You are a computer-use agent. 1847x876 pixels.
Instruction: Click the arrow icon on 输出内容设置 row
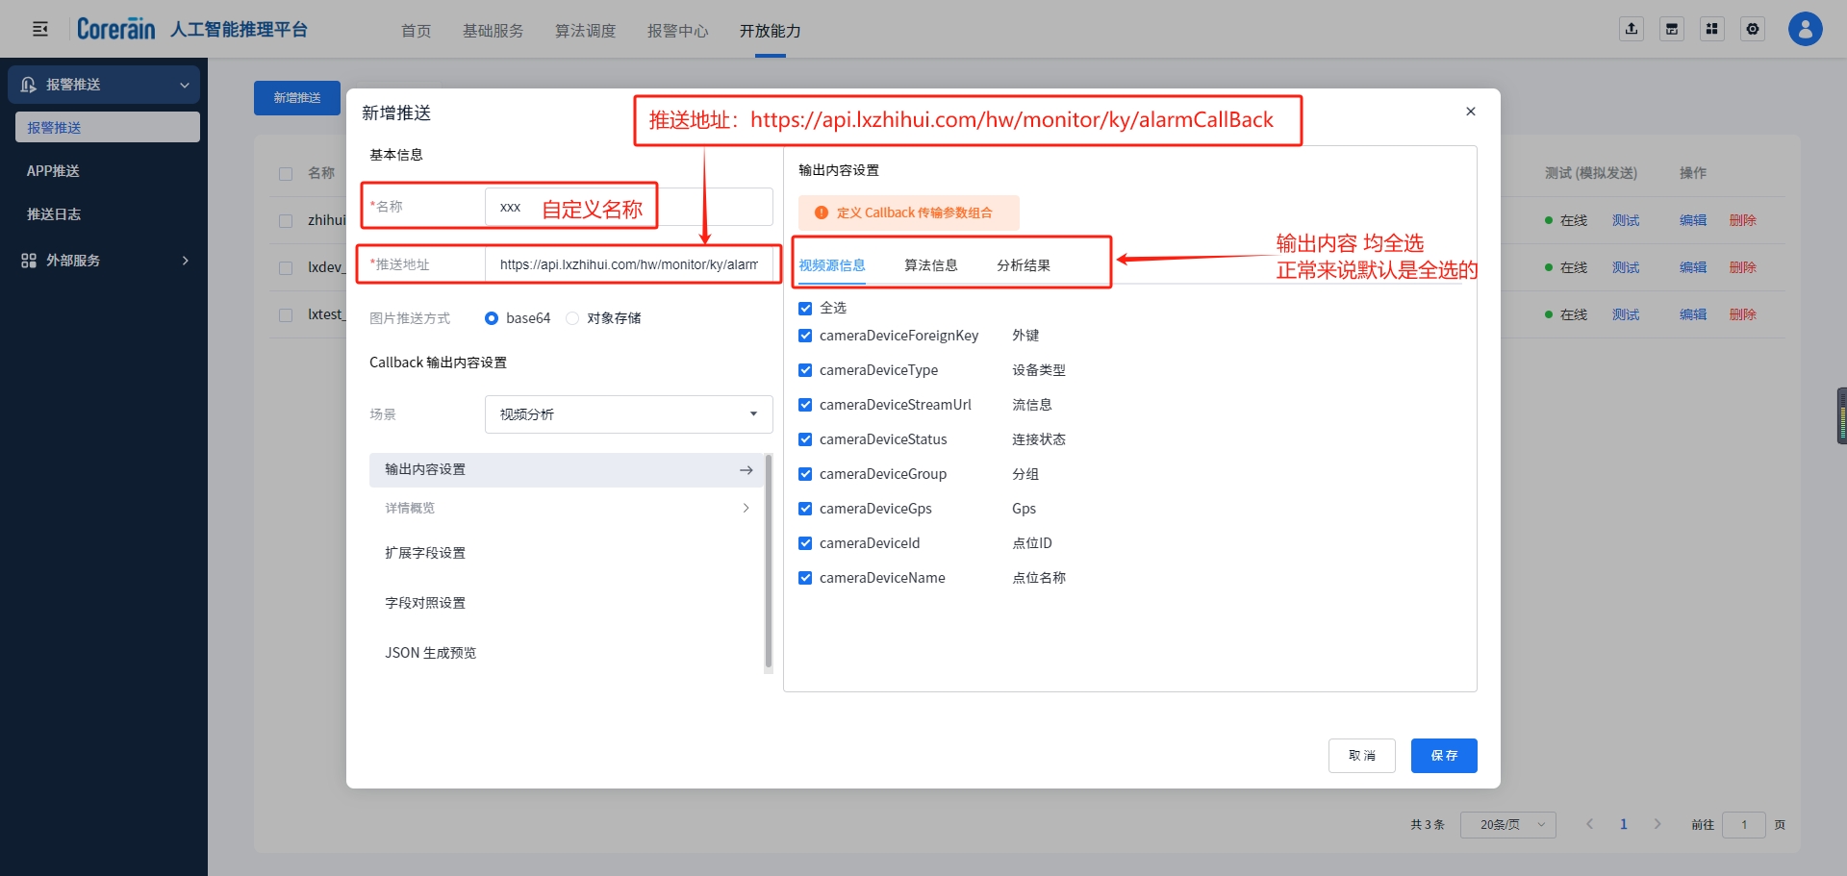746,470
